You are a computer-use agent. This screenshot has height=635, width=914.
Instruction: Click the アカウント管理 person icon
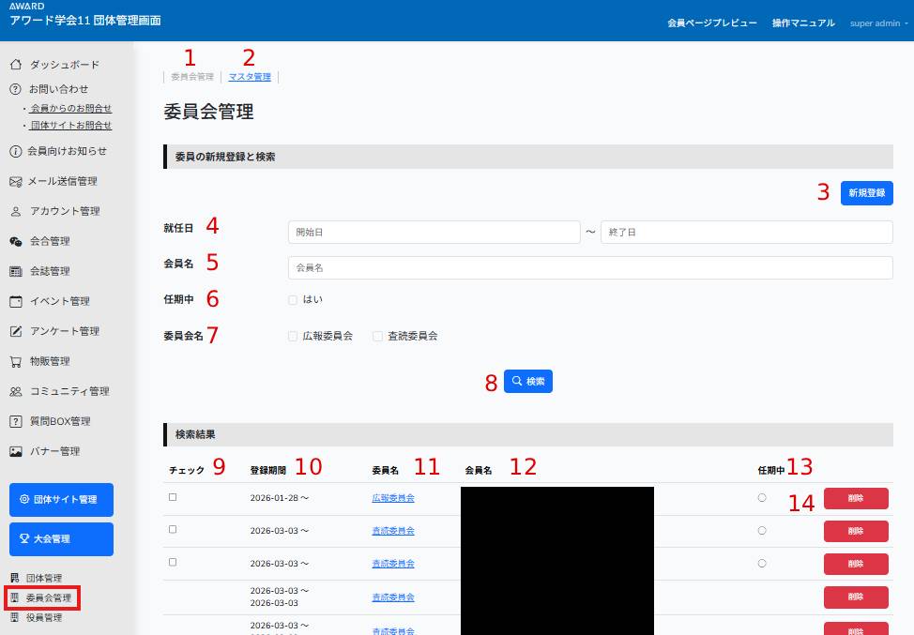tap(15, 211)
